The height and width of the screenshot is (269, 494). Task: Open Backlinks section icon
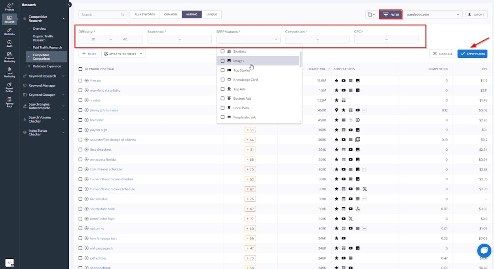point(9,31)
